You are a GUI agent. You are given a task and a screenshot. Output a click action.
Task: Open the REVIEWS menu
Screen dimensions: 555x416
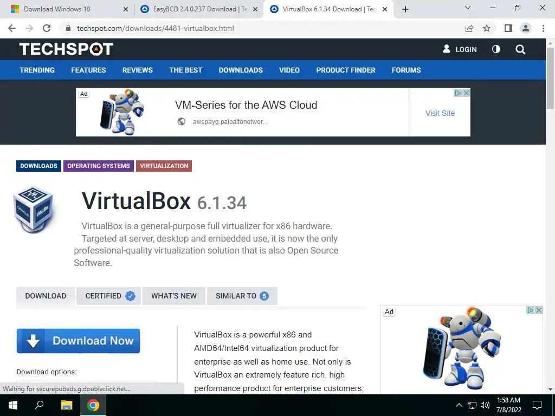[137, 70]
